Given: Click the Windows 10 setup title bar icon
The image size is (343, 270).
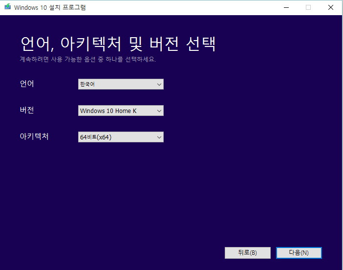Looking at the screenshot, I should pos(8,7).
